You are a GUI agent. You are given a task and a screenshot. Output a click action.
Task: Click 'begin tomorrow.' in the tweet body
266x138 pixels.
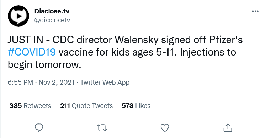click(44, 65)
